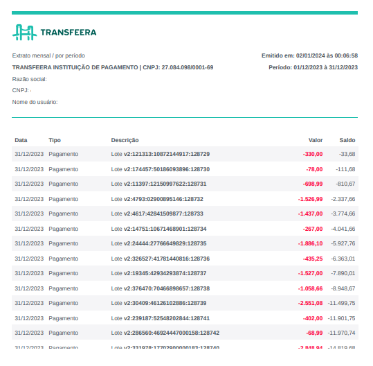This screenshot has width=373, height=366.
Task: Select lote v2:11397:12150997622:128731 description
Action: click(158, 184)
